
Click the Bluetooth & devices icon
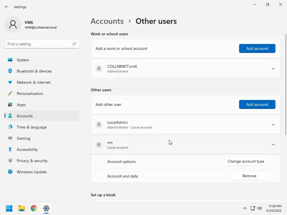point(10,71)
